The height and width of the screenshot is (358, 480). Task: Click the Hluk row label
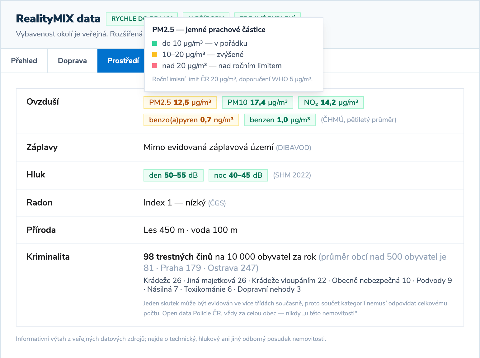tap(36, 175)
